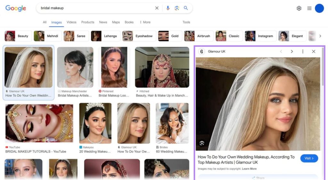Expand the More menu
Screen dimensions: 328x180
[x=145, y=22]
